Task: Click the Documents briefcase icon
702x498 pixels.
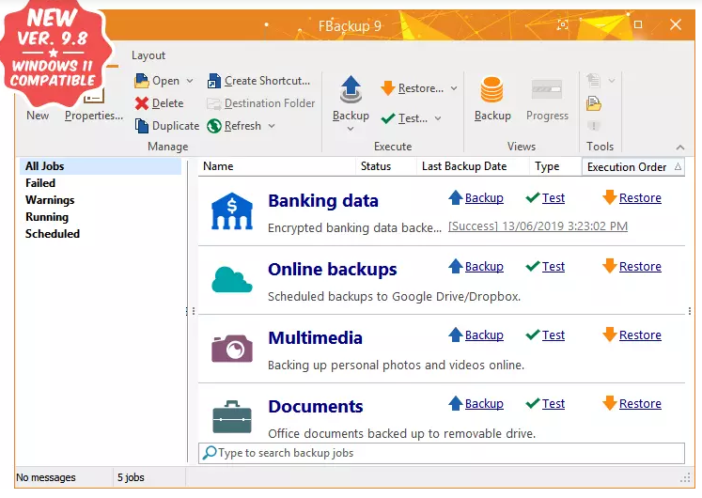Action: coord(232,417)
